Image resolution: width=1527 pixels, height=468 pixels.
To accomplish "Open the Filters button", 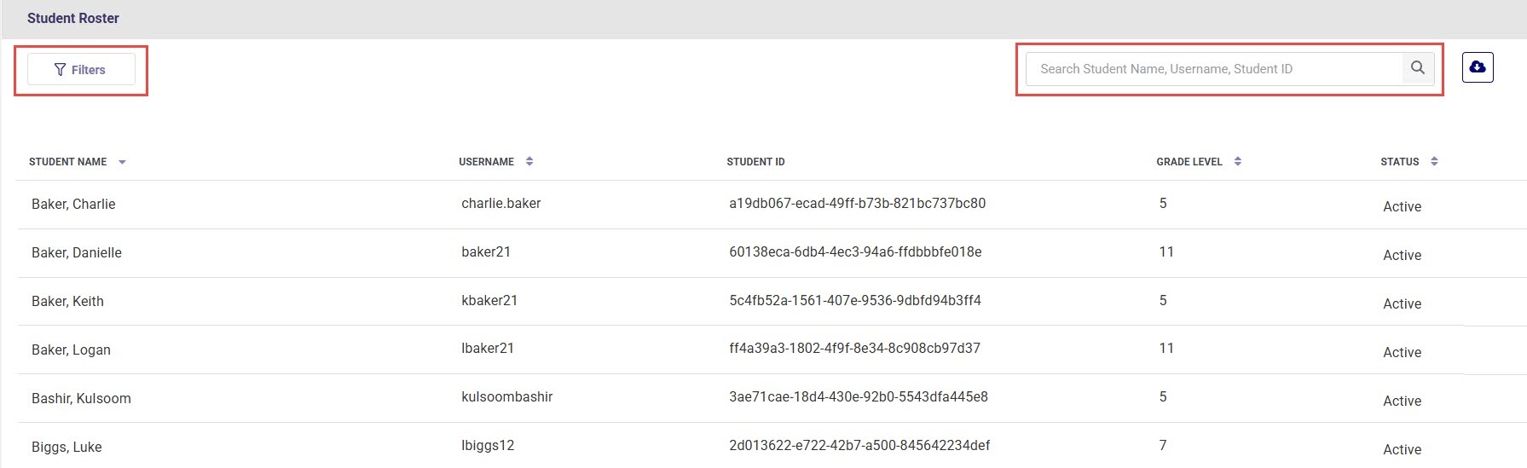I will tap(81, 70).
